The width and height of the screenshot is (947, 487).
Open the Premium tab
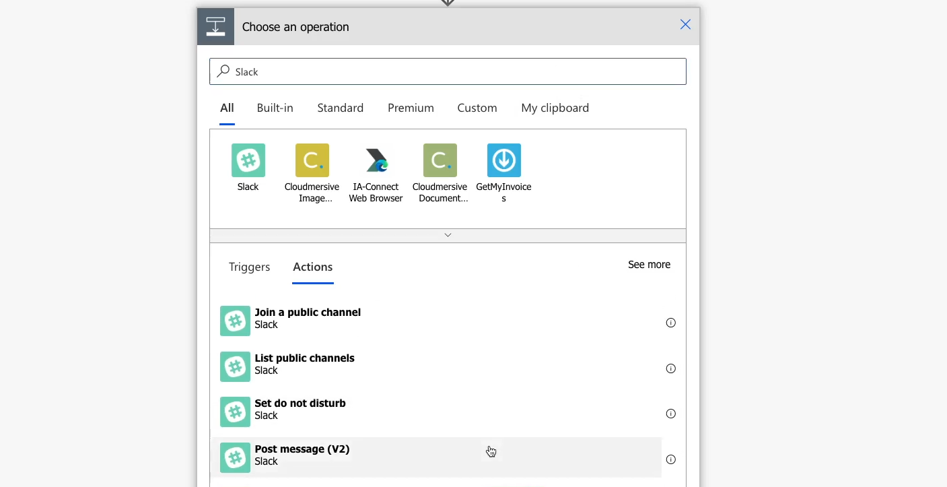tap(411, 108)
